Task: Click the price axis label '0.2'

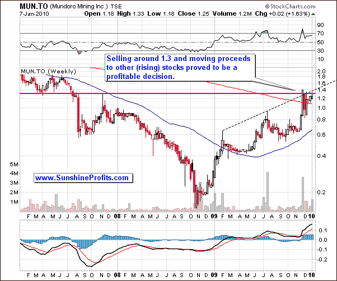Action: (x=321, y=192)
